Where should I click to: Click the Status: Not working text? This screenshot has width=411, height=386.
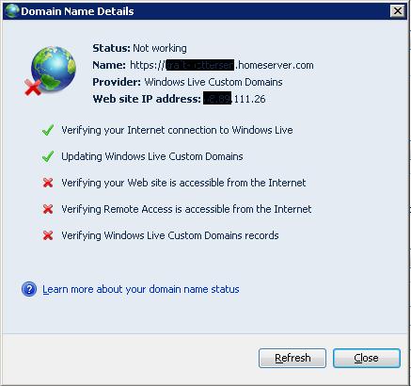[139, 48]
